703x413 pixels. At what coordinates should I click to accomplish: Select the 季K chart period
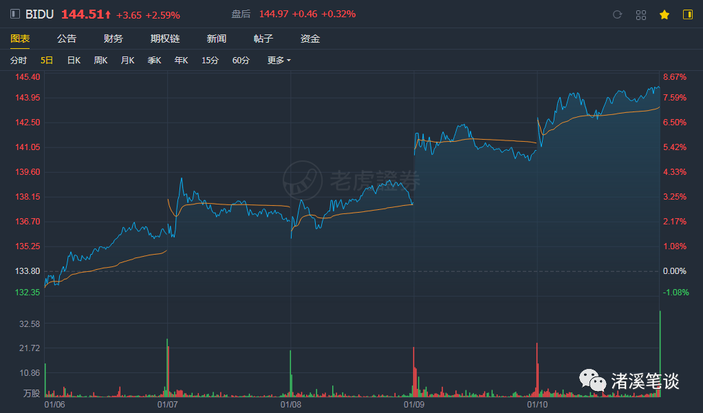point(154,60)
